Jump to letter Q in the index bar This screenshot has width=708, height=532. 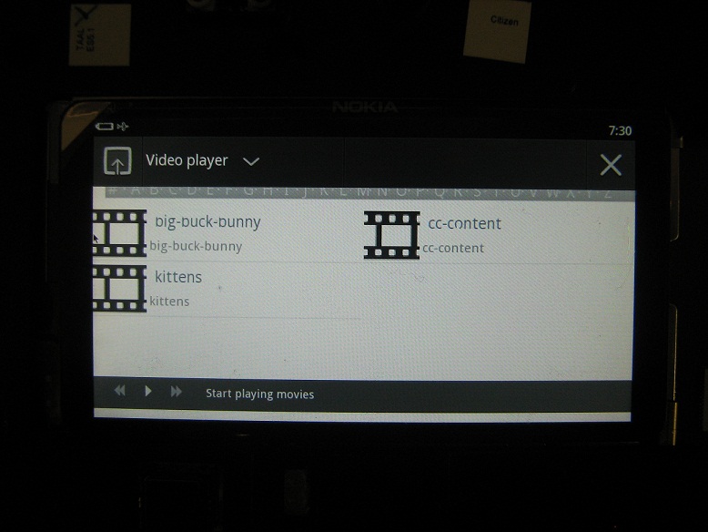(440, 192)
